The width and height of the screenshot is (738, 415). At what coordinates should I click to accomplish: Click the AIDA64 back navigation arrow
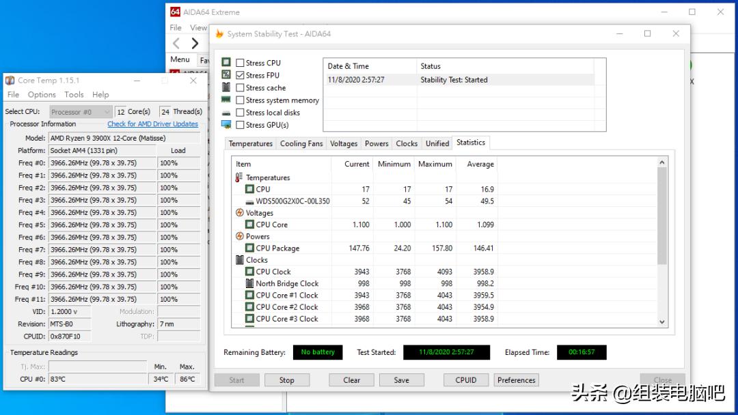(176, 43)
